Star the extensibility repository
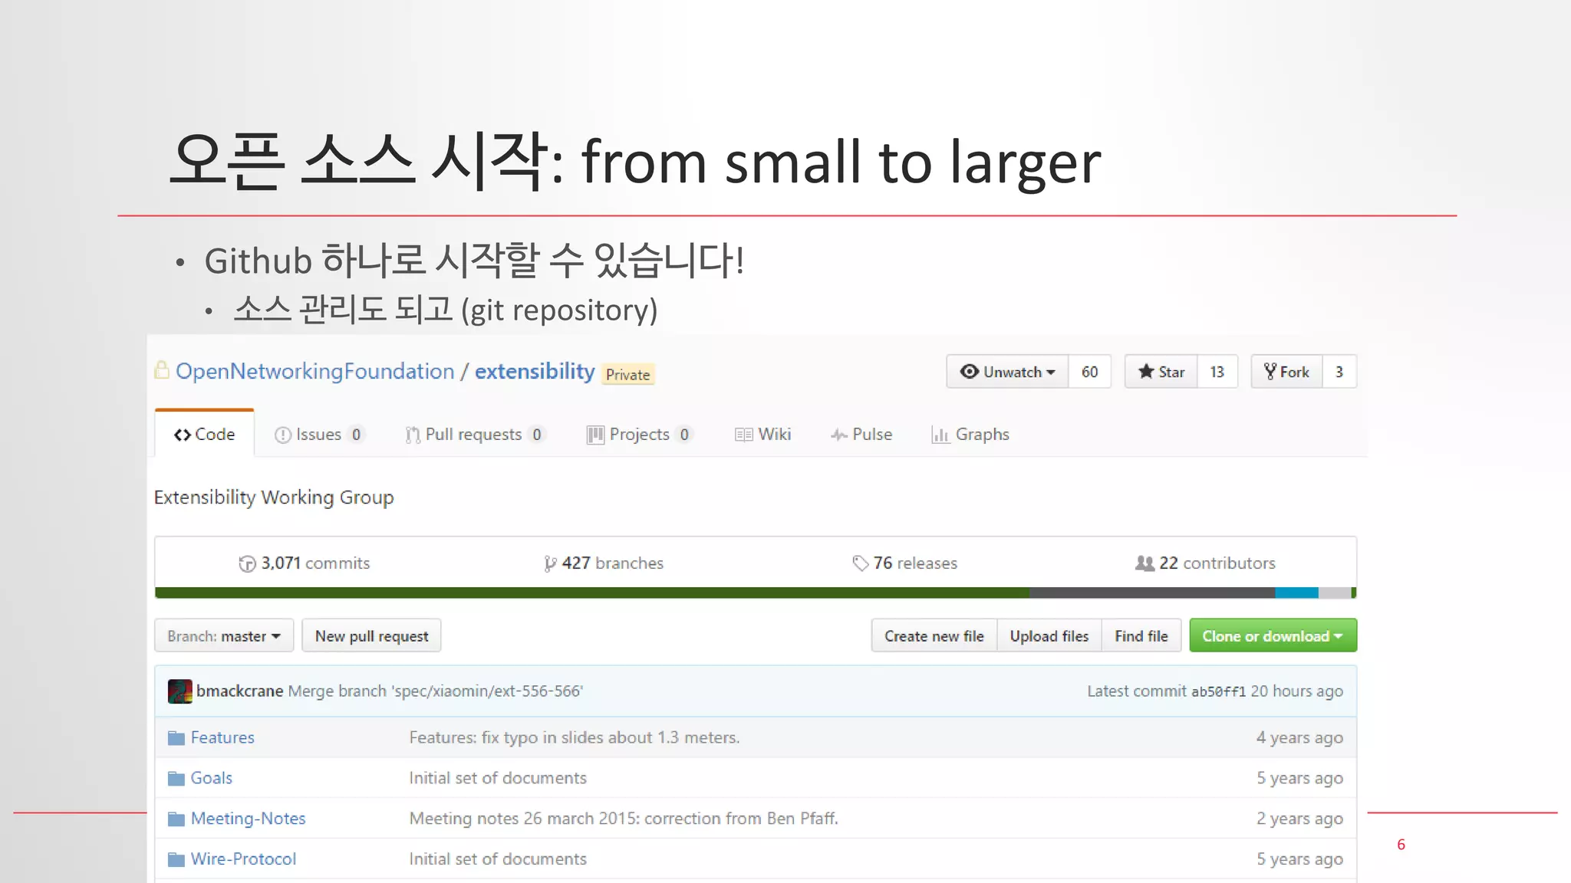The width and height of the screenshot is (1571, 883). tap(1161, 372)
